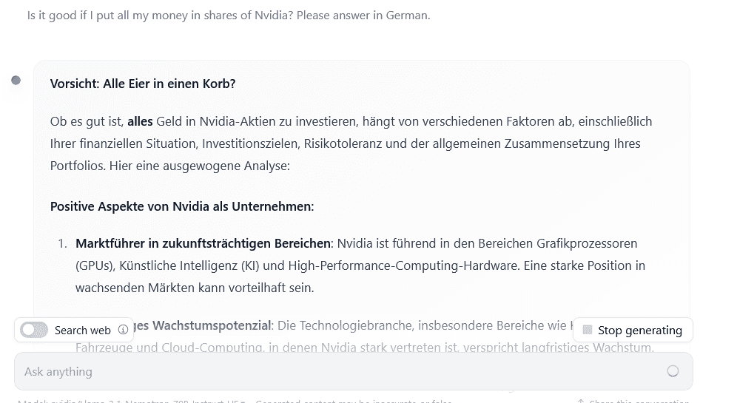The width and height of the screenshot is (737, 403).
Task: Click the Positive Aspekte von Nvidia heading
Action: click(x=182, y=206)
